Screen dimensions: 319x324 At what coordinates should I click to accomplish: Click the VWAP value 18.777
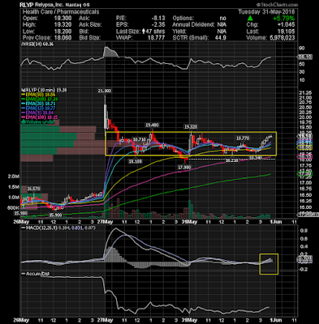pos(156,38)
